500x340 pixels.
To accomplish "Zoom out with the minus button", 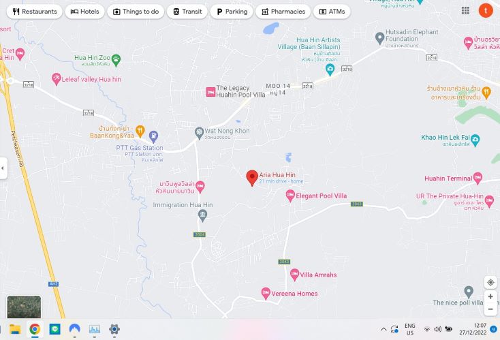I will pyautogui.click(x=490, y=309).
